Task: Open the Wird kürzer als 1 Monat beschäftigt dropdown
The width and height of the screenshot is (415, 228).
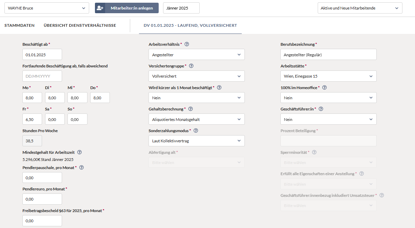Action: [x=197, y=98]
